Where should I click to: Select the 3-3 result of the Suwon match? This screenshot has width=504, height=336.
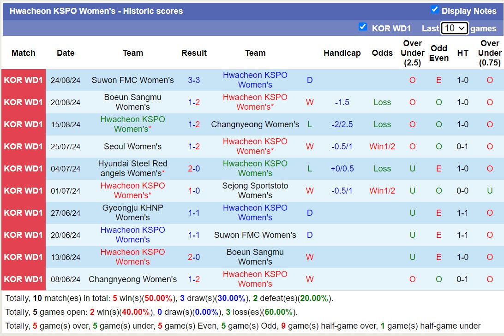(194, 80)
